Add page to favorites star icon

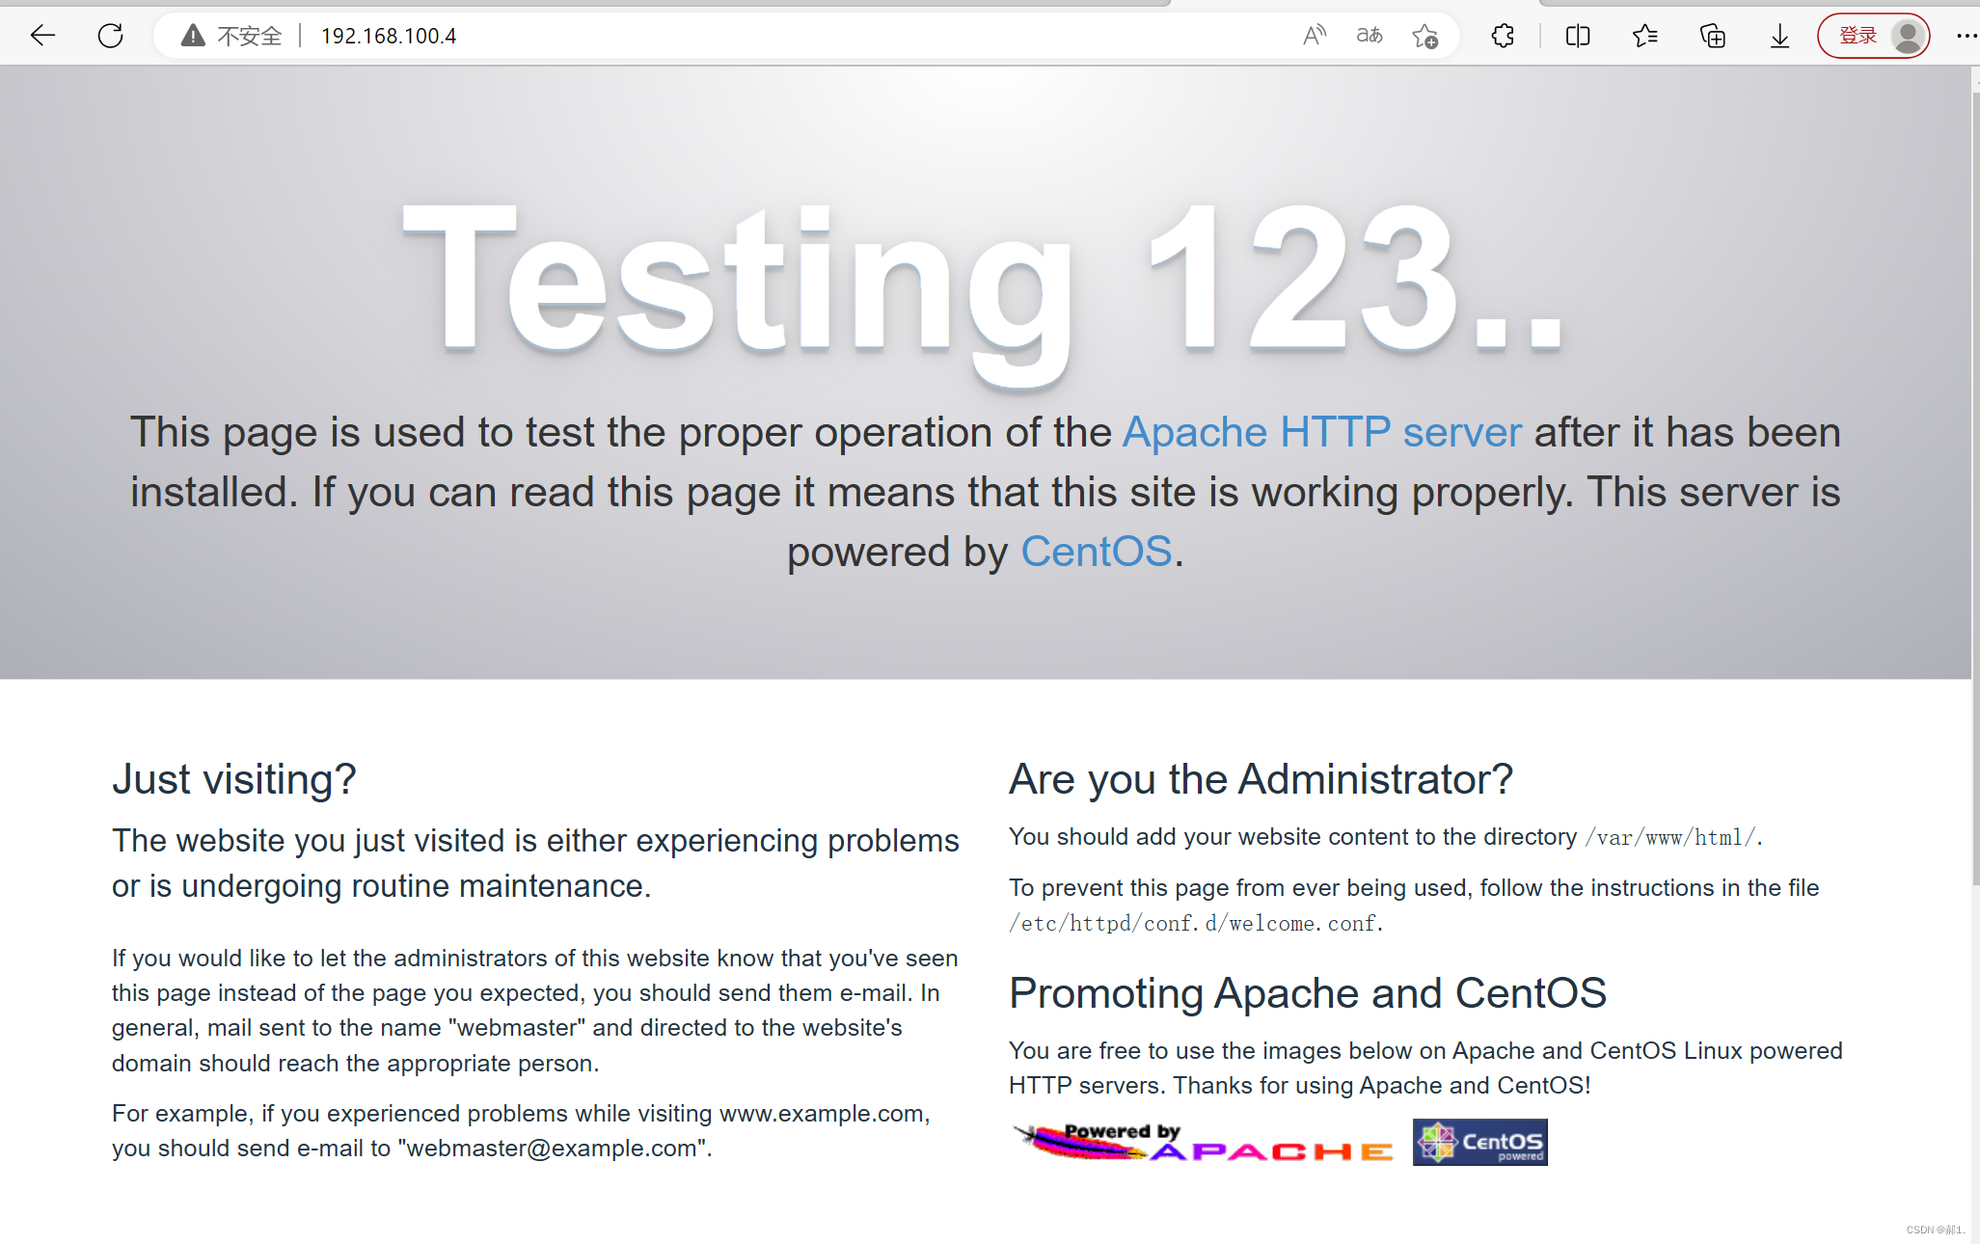(x=1424, y=37)
